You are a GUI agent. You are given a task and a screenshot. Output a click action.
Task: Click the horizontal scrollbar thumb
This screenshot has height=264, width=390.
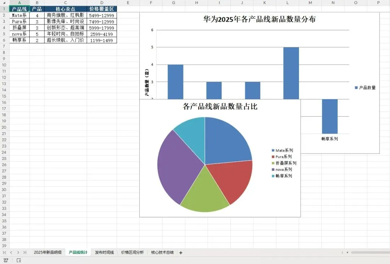coord(370,252)
